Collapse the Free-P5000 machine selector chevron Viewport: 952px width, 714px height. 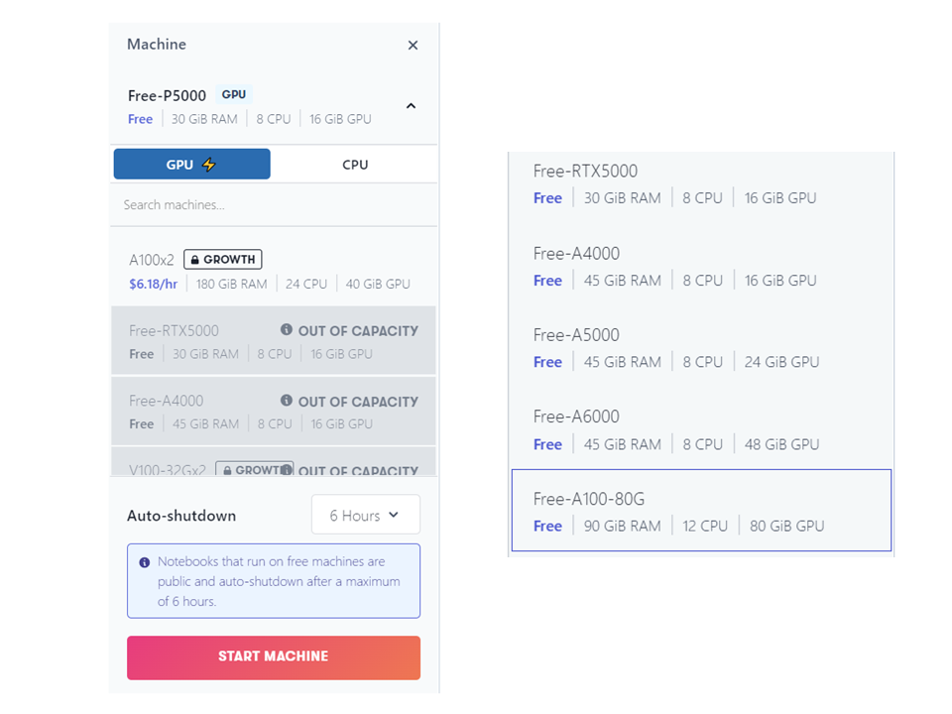(x=411, y=106)
